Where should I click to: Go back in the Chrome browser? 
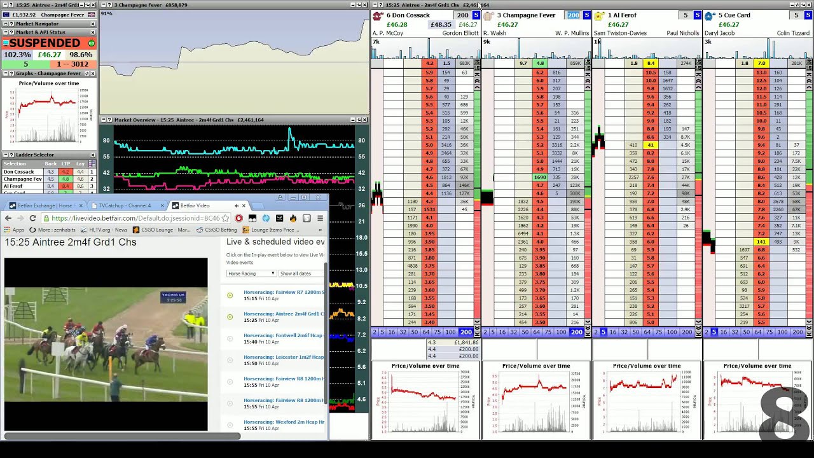coord(8,218)
